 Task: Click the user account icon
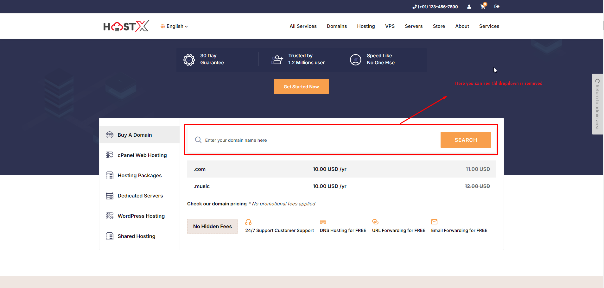pyautogui.click(x=469, y=7)
